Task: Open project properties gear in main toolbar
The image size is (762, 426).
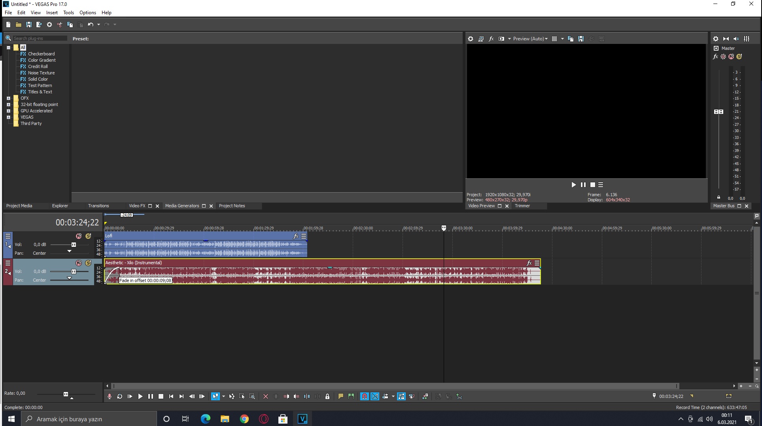Action: tap(49, 25)
